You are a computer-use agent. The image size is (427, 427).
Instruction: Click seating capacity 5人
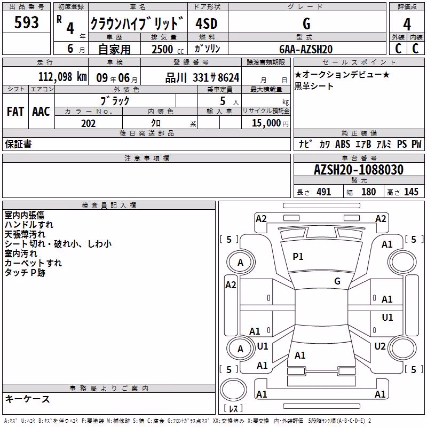(230, 101)
